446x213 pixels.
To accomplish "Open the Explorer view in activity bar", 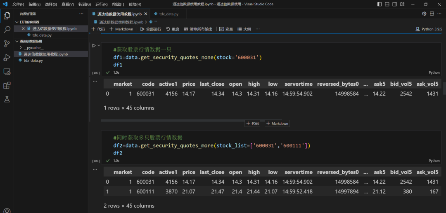I will [x=7, y=16].
